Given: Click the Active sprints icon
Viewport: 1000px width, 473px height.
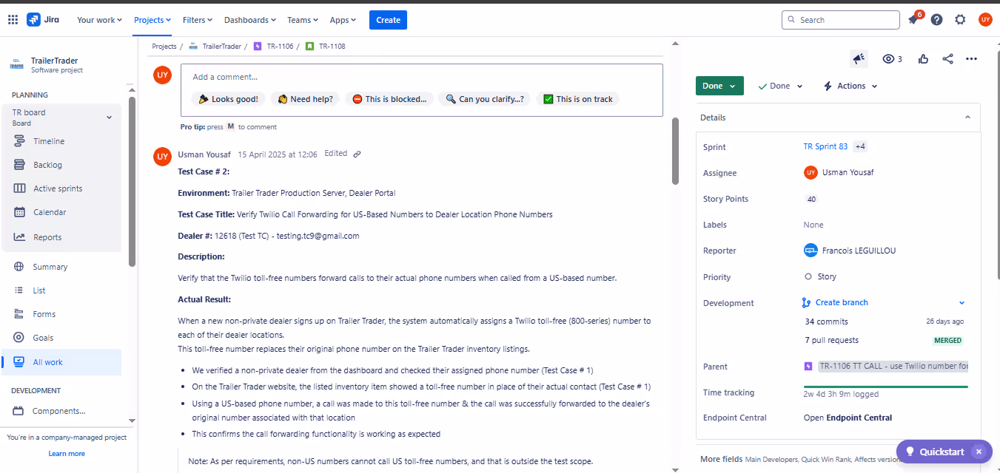Looking at the screenshot, I should click(19, 188).
